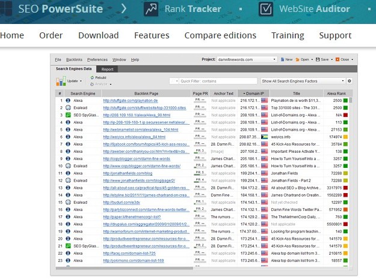
Task: Open the Rank Tracker product icon
Action: click(151, 9)
